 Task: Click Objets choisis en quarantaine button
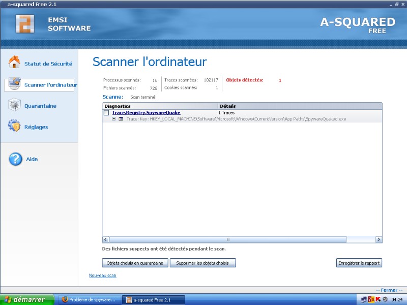pyautogui.click(x=135, y=263)
